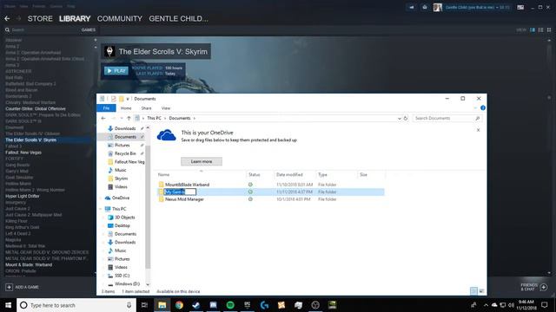Select The Elder Scrolls V: Skyrim in library

pos(31,140)
